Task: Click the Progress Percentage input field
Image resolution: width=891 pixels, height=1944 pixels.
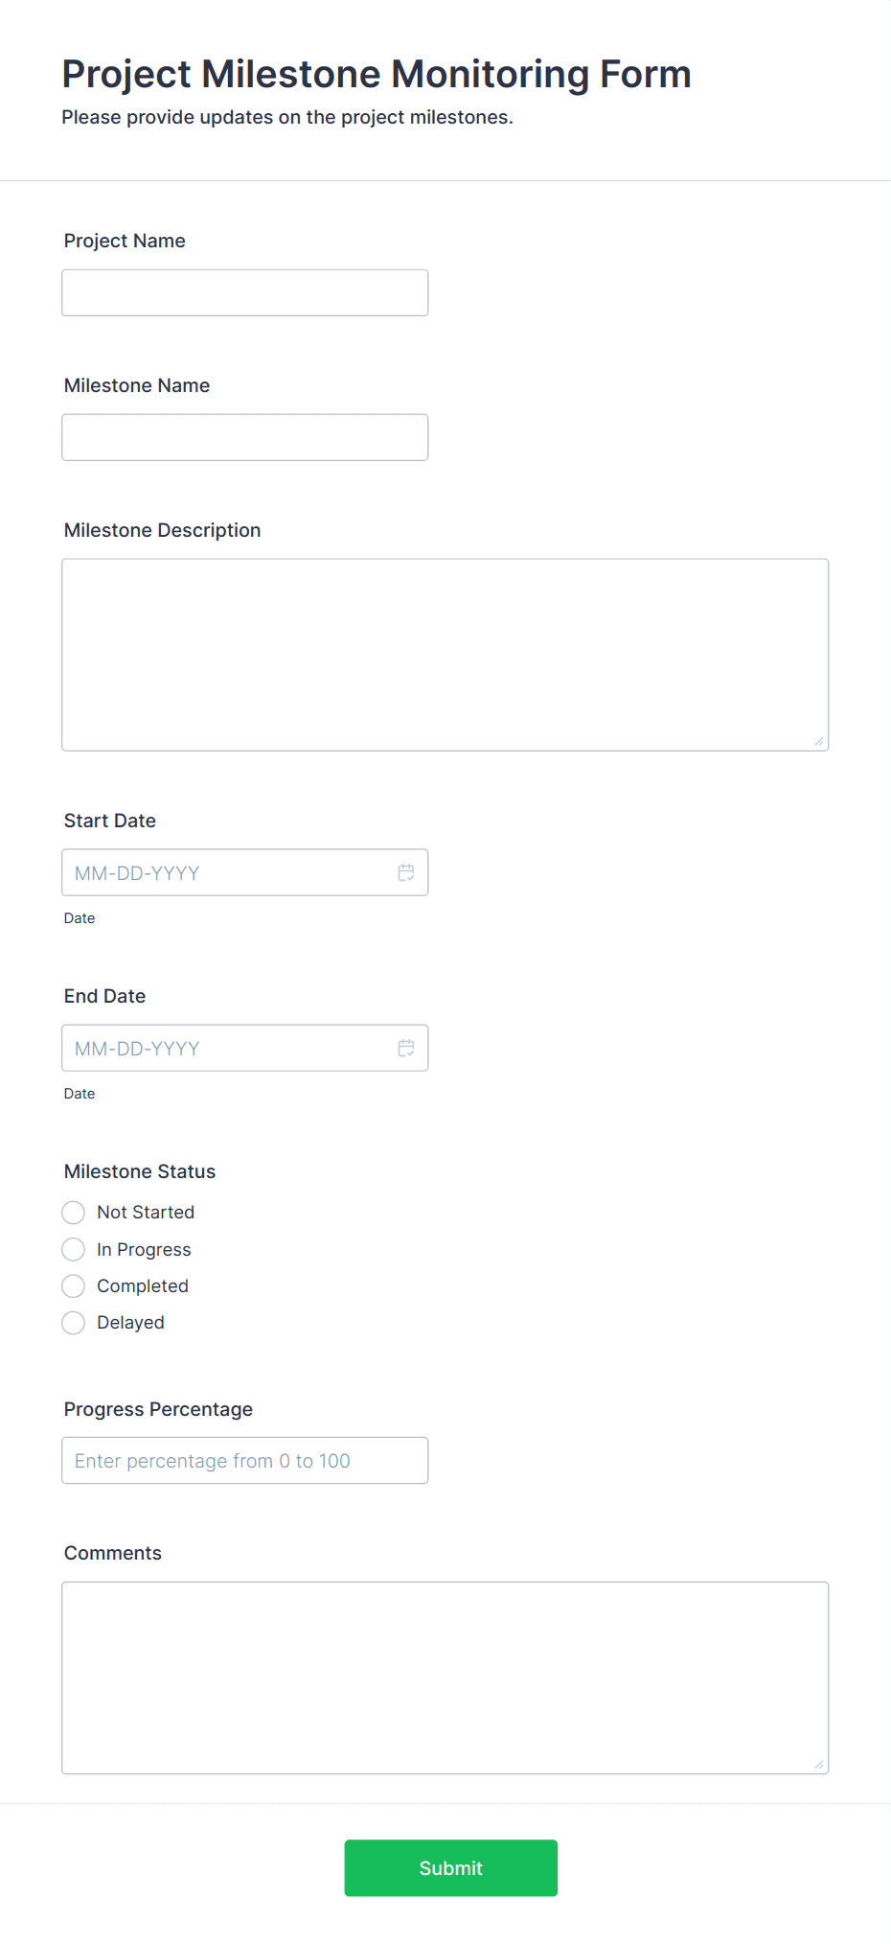Action: pyautogui.click(x=245, y=1460)
